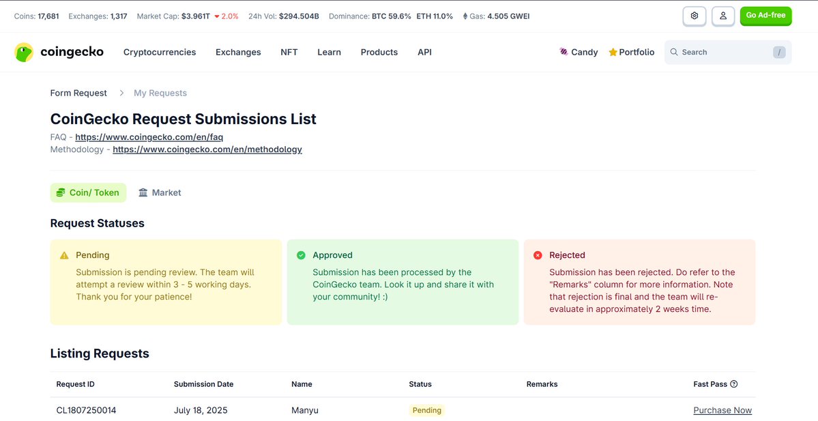Viewport: 818px width, 421px height.
Task: Open the Products menu
Action: pos(379,52)
